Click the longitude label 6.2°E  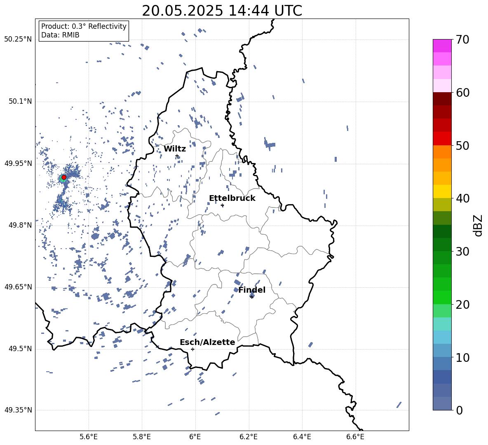coord(249,437)
